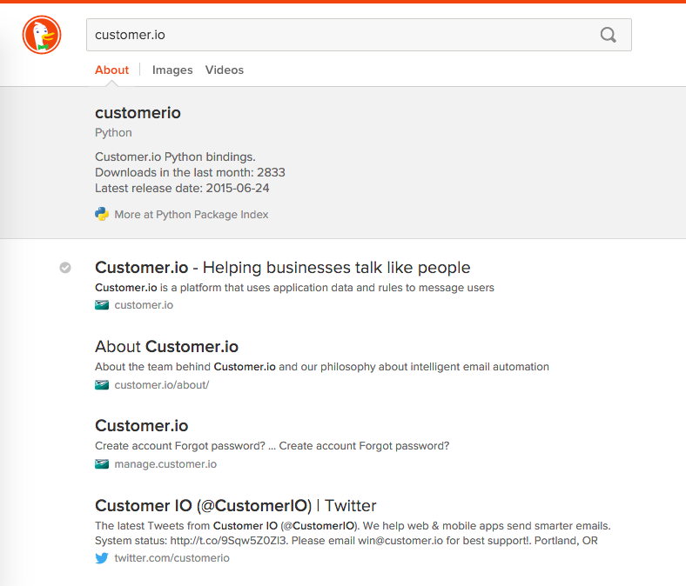Viewport: 686px width, 586px height.
Task: Click the favicon beside customer.io/about/ URL
Action: (102, 385)
